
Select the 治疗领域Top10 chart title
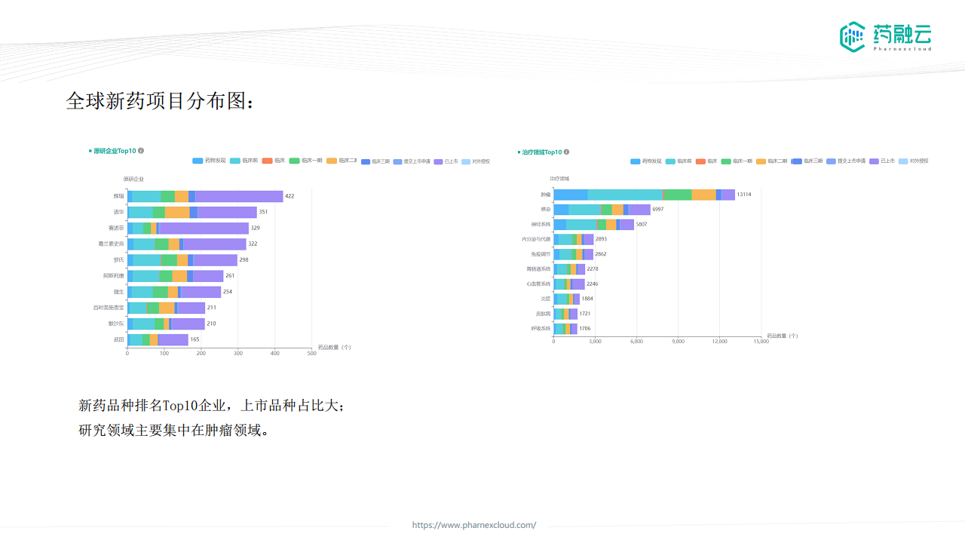541,152
